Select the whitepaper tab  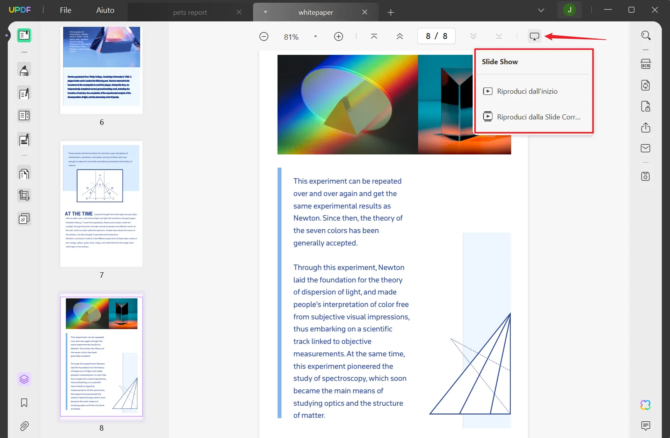click(316, 12)
